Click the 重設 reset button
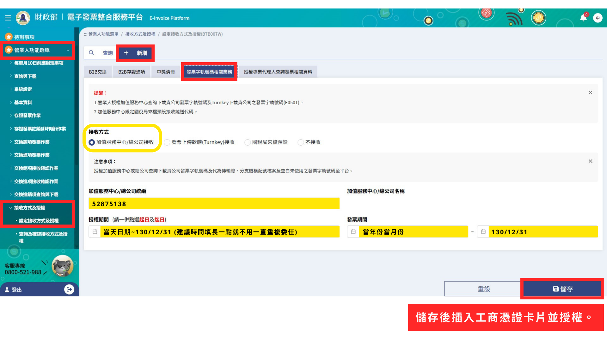This screenshot has height=341, width=607. coord(483,289)
